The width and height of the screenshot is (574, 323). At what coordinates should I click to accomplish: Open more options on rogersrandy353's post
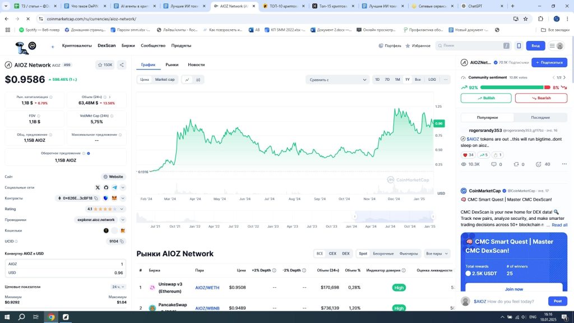click(x=564, y=164)
